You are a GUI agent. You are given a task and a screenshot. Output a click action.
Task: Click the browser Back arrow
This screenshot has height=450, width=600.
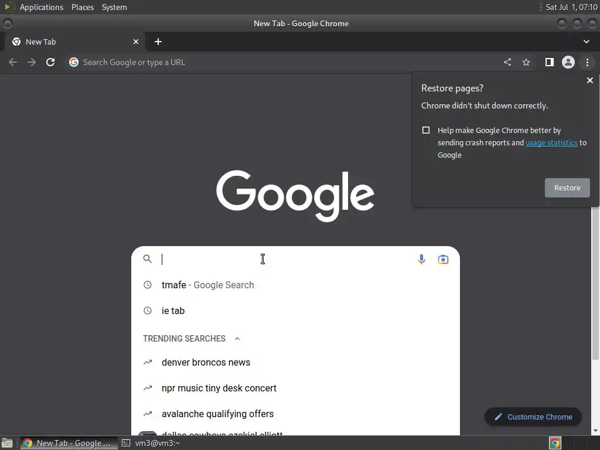(x=13, y=62)
